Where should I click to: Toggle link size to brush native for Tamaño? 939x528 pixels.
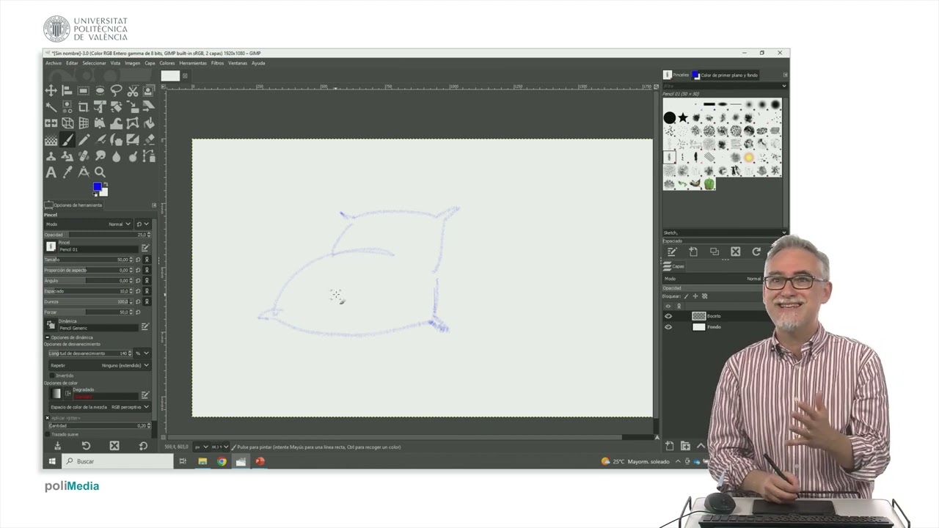(147, 260)
